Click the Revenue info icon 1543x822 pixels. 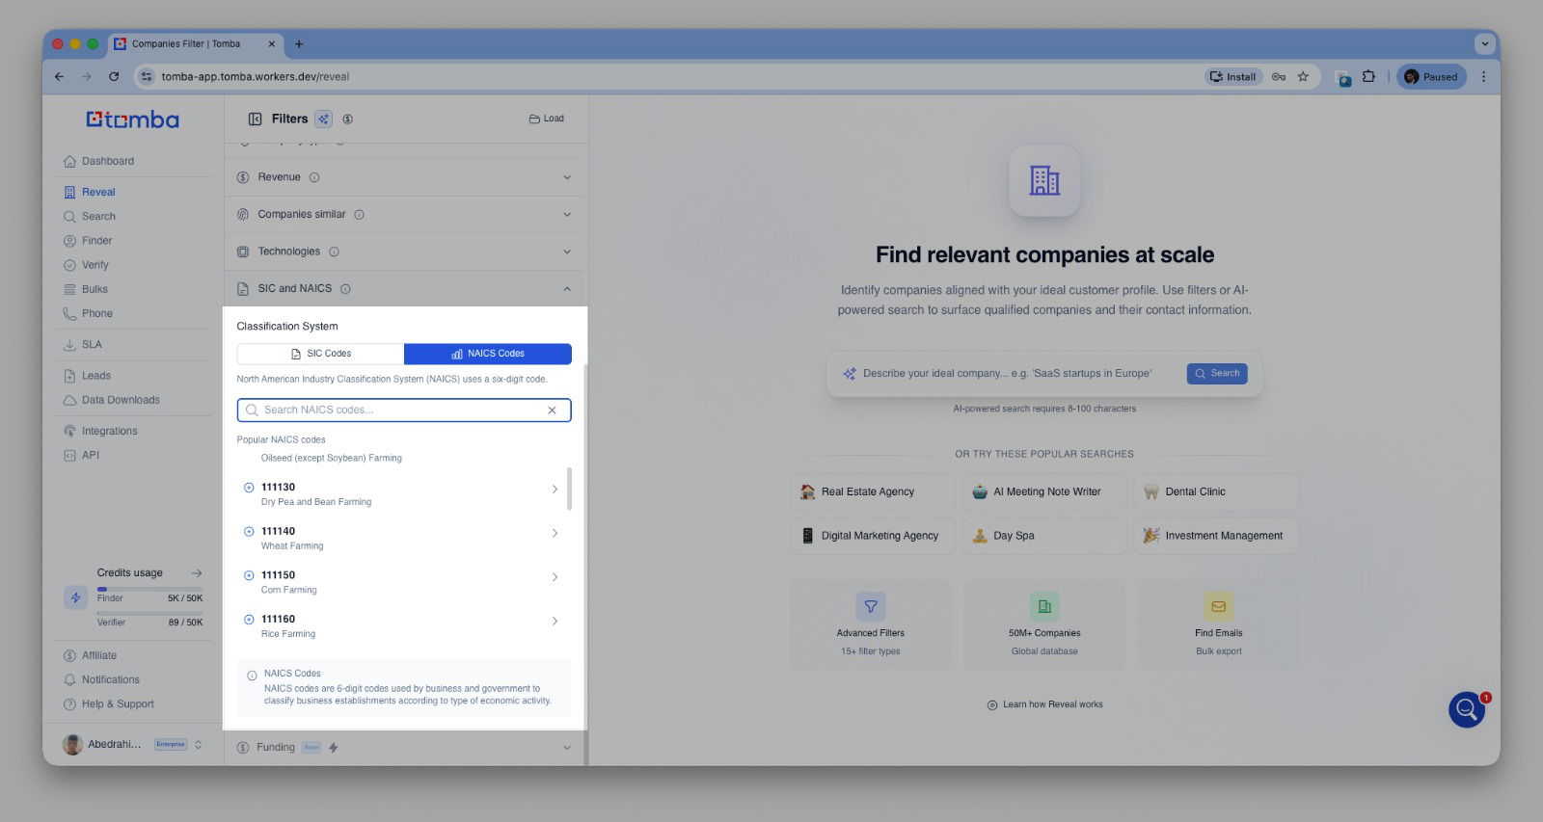[314, 177]
